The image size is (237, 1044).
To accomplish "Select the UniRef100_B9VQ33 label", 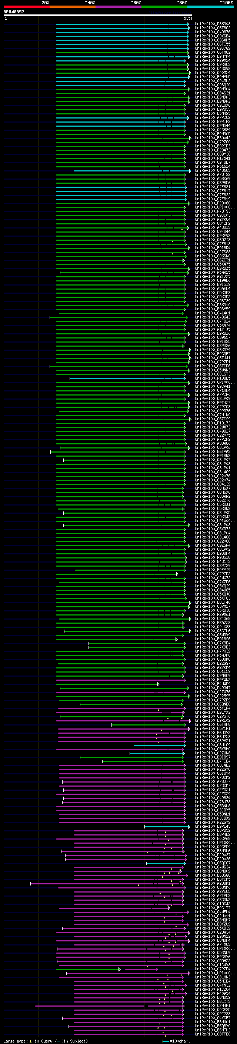I will pyautogui.click(x=213, y=109).
